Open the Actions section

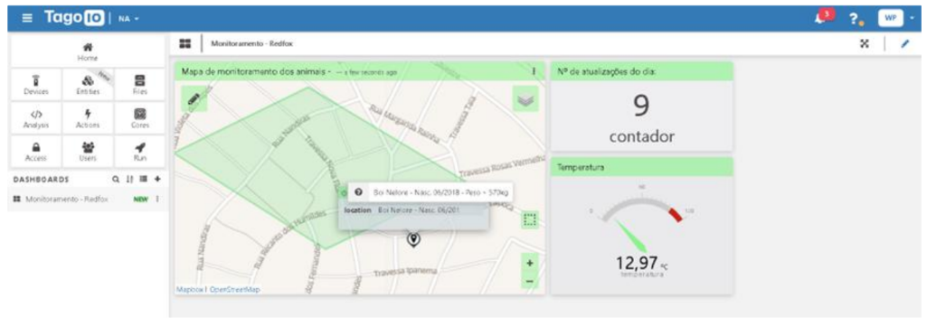click(x=88, y=118)
